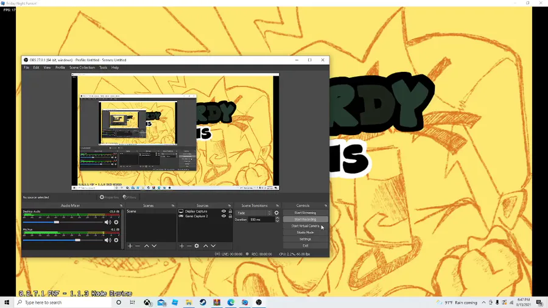Image resolution: width=548 pixels, height=308 pixels.
Task: Pop out the Controls dock
Action: click(325, 206)
